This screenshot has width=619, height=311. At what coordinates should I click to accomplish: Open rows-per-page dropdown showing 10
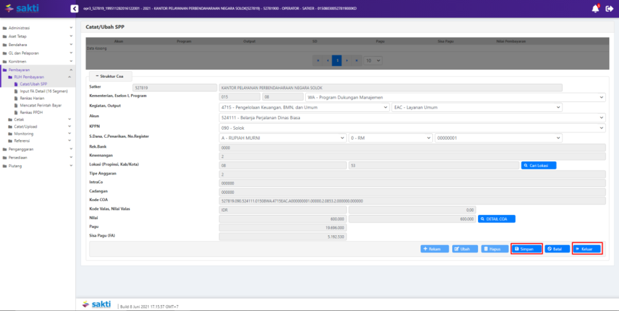373,60
